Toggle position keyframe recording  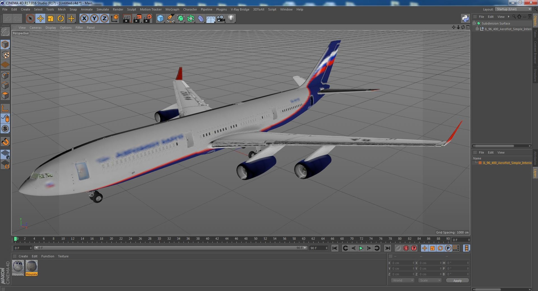coord(425,248)
